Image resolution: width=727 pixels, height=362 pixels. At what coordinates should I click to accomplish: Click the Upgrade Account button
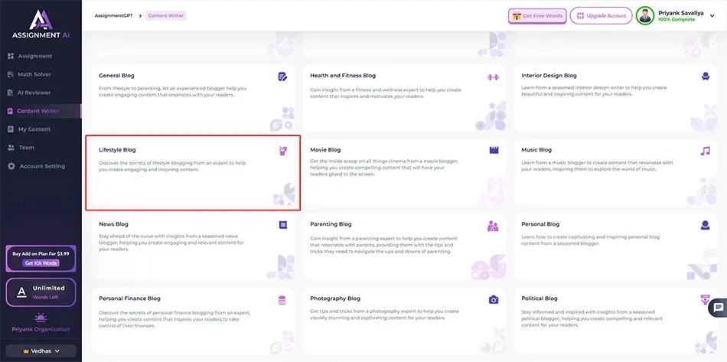(601, 15)
